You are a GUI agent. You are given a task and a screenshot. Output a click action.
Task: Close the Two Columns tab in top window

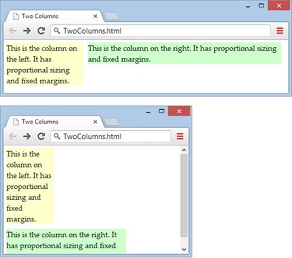95,16
